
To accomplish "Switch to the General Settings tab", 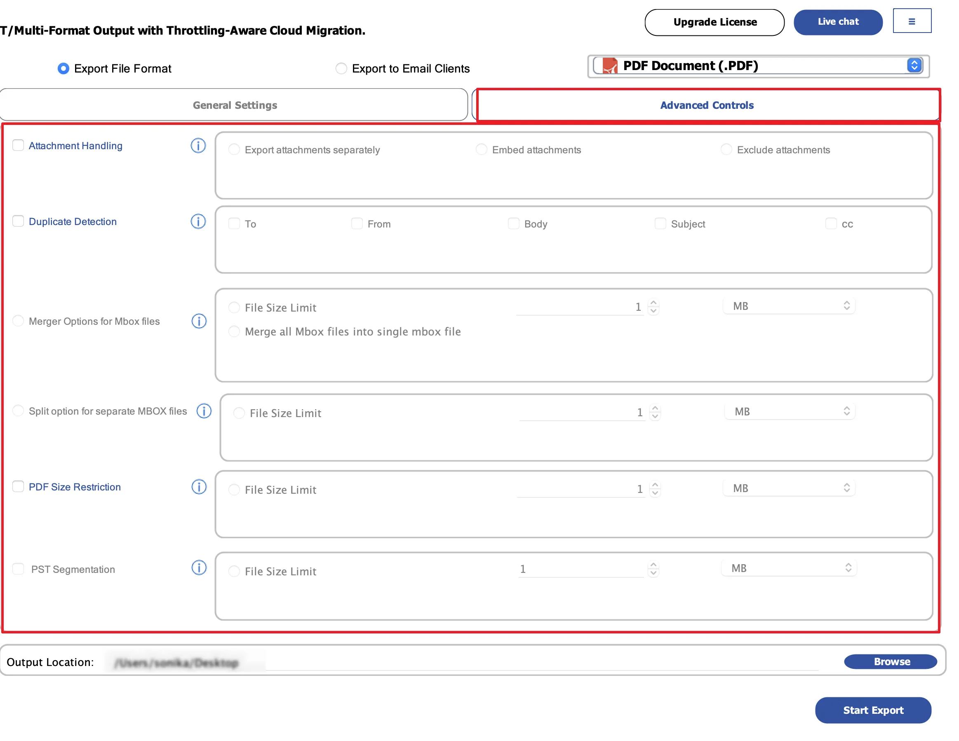I will point(235,106).
